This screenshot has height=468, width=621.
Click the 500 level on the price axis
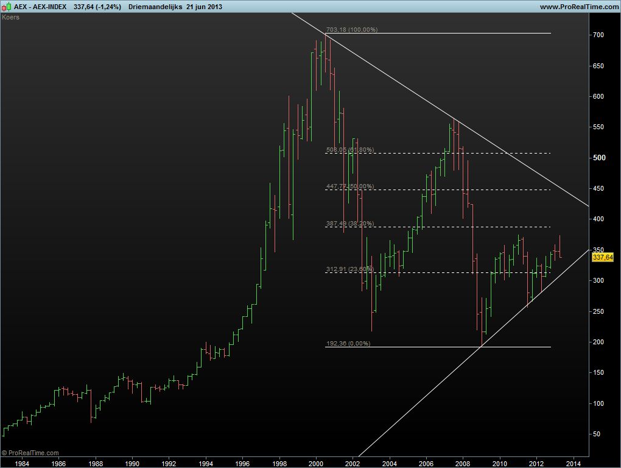600,158
